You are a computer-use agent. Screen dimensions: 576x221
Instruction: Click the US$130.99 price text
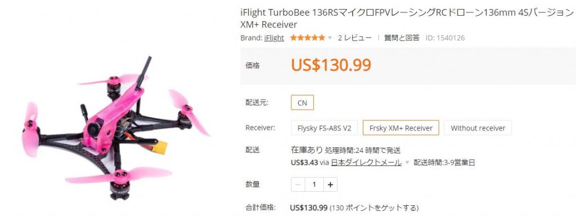pos(331,65)
